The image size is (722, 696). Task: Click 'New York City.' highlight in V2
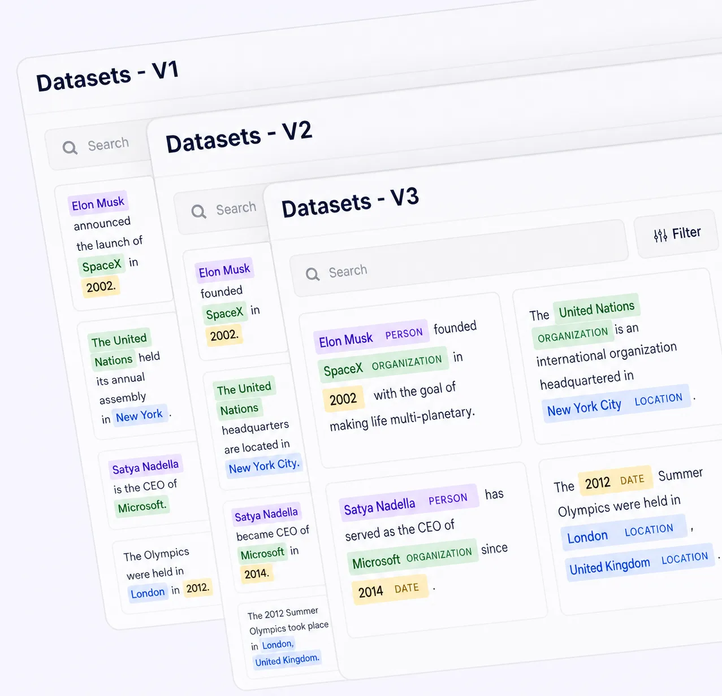coord(263,466)
